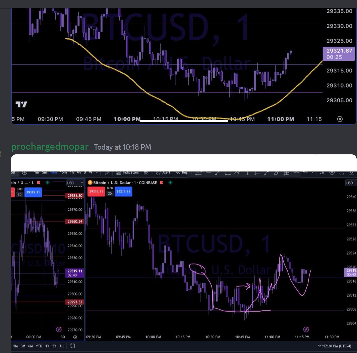Click lightning icon on main BTCUSD chart
Screen dimensions: 357x353
coord(306,329)
